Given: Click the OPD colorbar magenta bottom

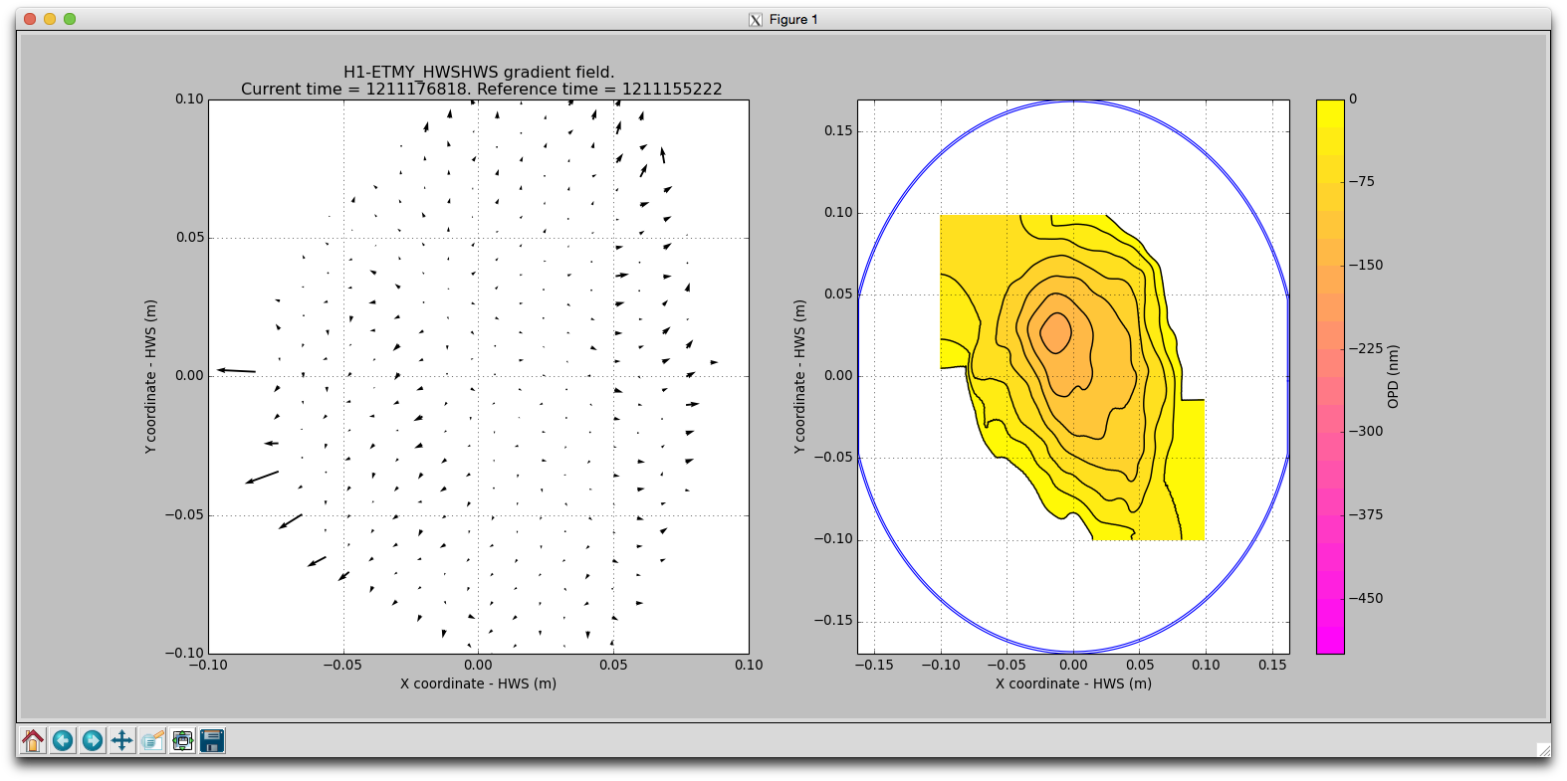Looking at the screenshot, I should 1330,637.
